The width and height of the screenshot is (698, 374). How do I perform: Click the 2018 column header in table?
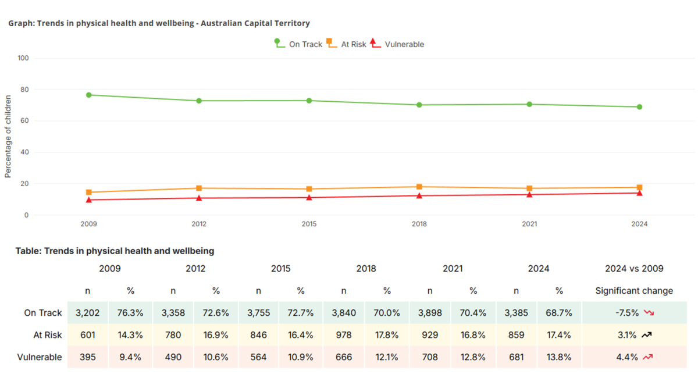point(366,269)
